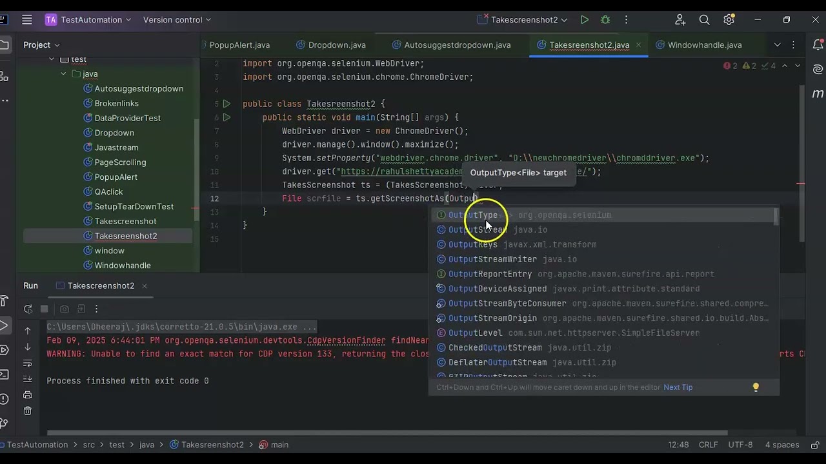Open the Problems tool window icon
The height and width of the screenshot is (464, 826).
click(4, 398)
